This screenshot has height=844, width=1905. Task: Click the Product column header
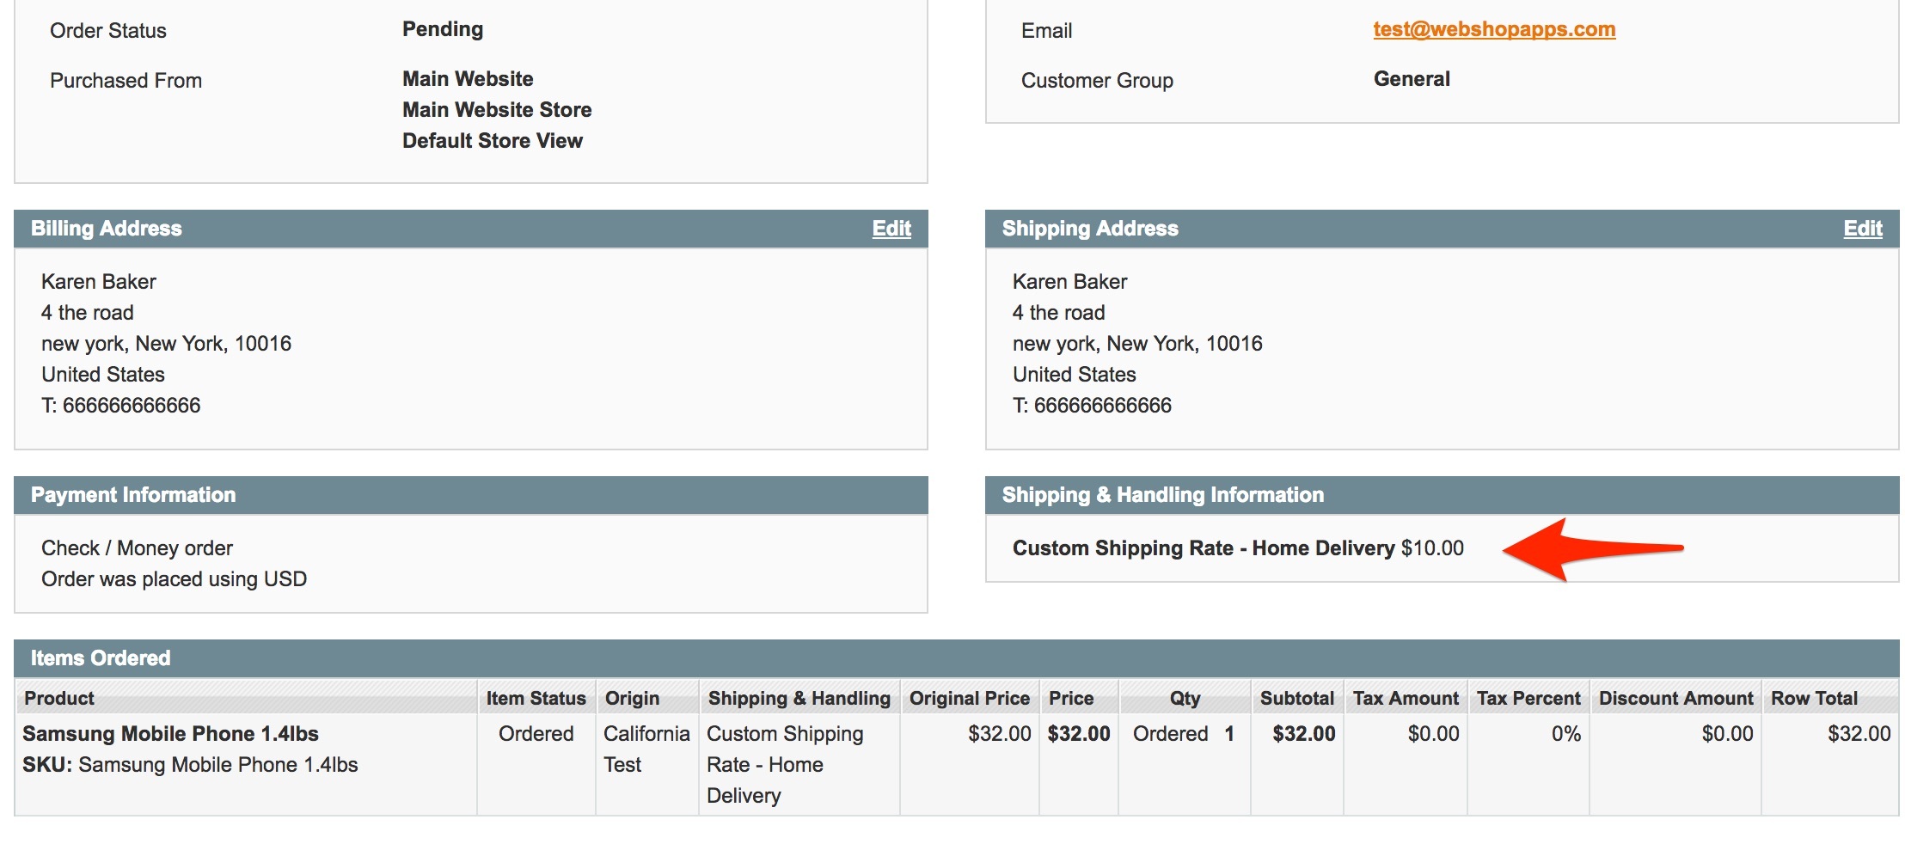(59, 698)
